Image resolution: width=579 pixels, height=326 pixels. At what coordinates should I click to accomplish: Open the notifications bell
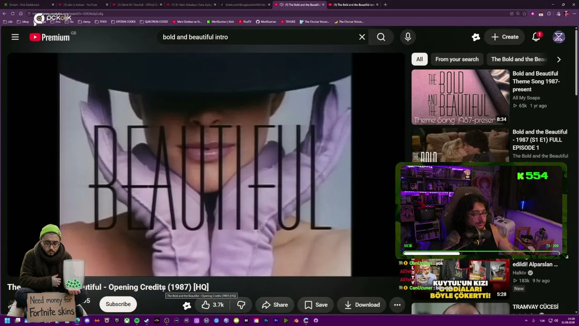point(536,37)
